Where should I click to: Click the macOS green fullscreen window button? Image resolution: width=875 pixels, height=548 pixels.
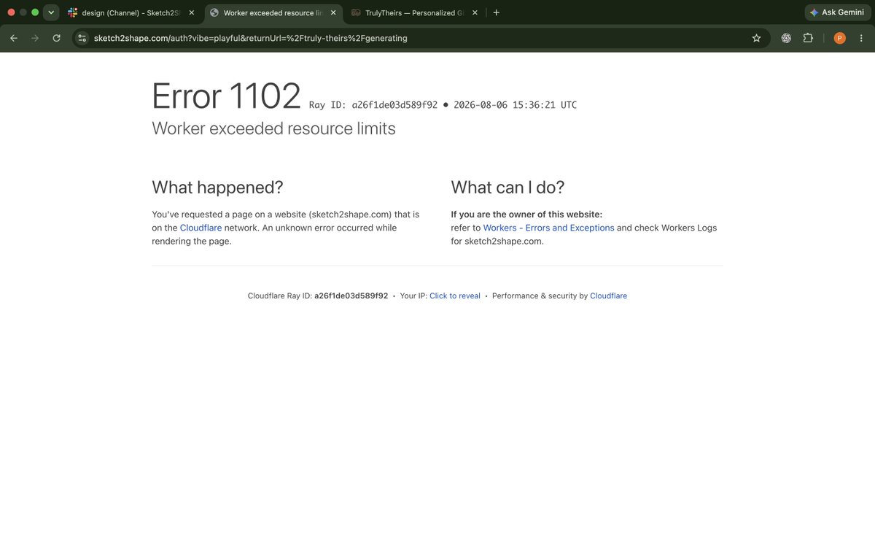pyautogui.click(x=35, y=12)
